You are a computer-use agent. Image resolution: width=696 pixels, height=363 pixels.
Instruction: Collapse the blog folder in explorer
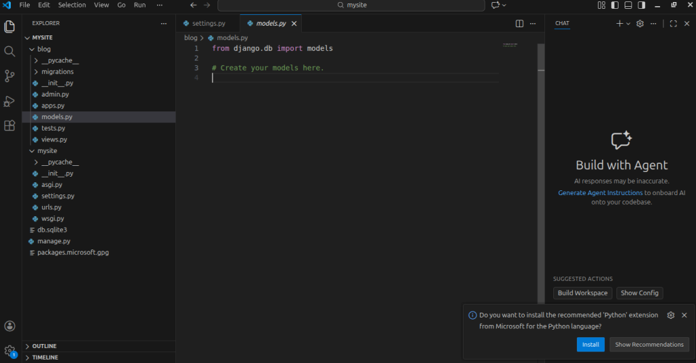pyautogui.click(x=43, y=49)
